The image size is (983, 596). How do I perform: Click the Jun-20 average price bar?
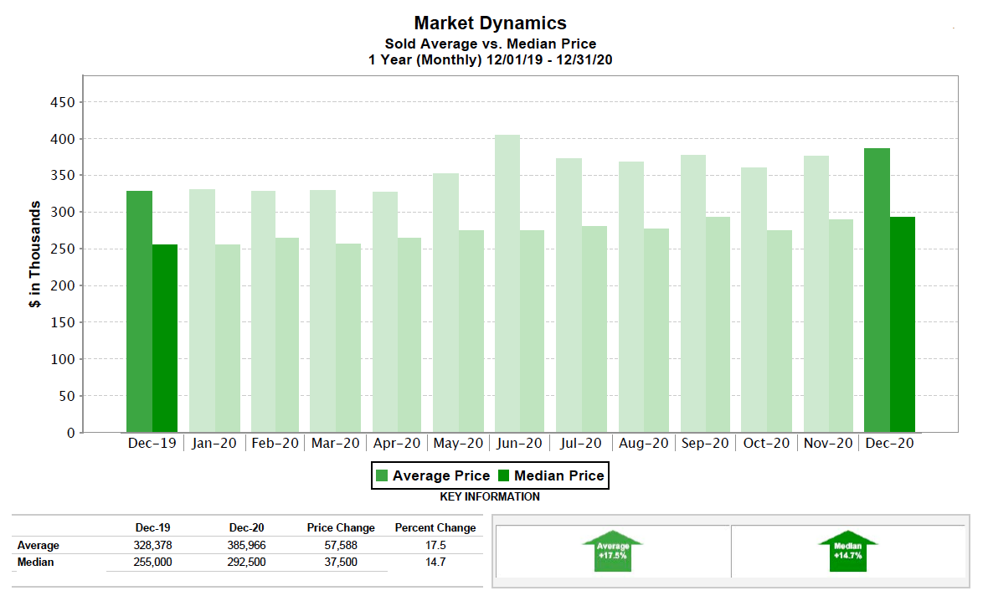coord(507,283)
